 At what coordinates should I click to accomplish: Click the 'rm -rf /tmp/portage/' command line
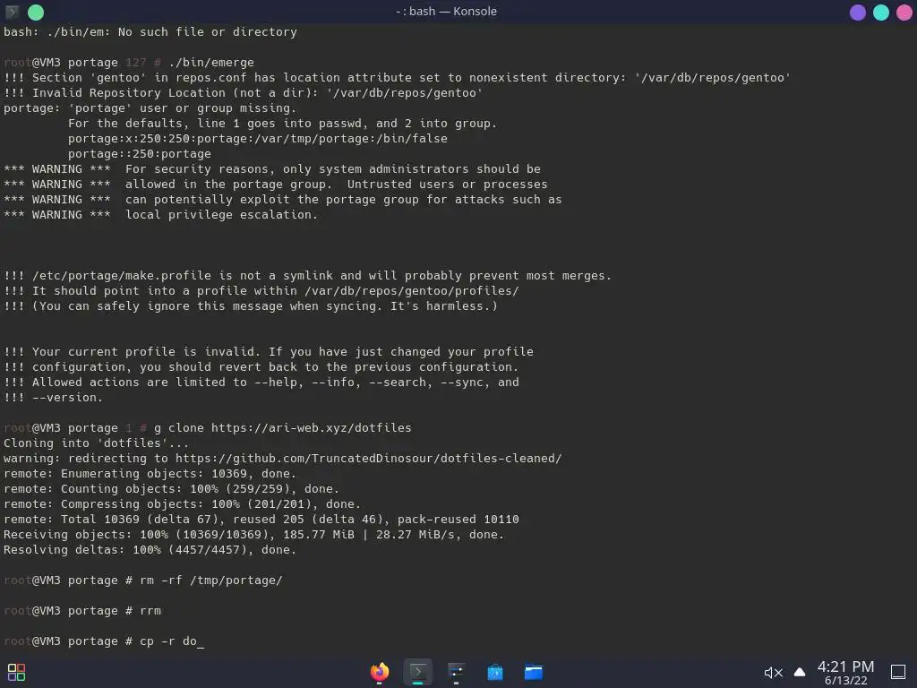(143, 580)
